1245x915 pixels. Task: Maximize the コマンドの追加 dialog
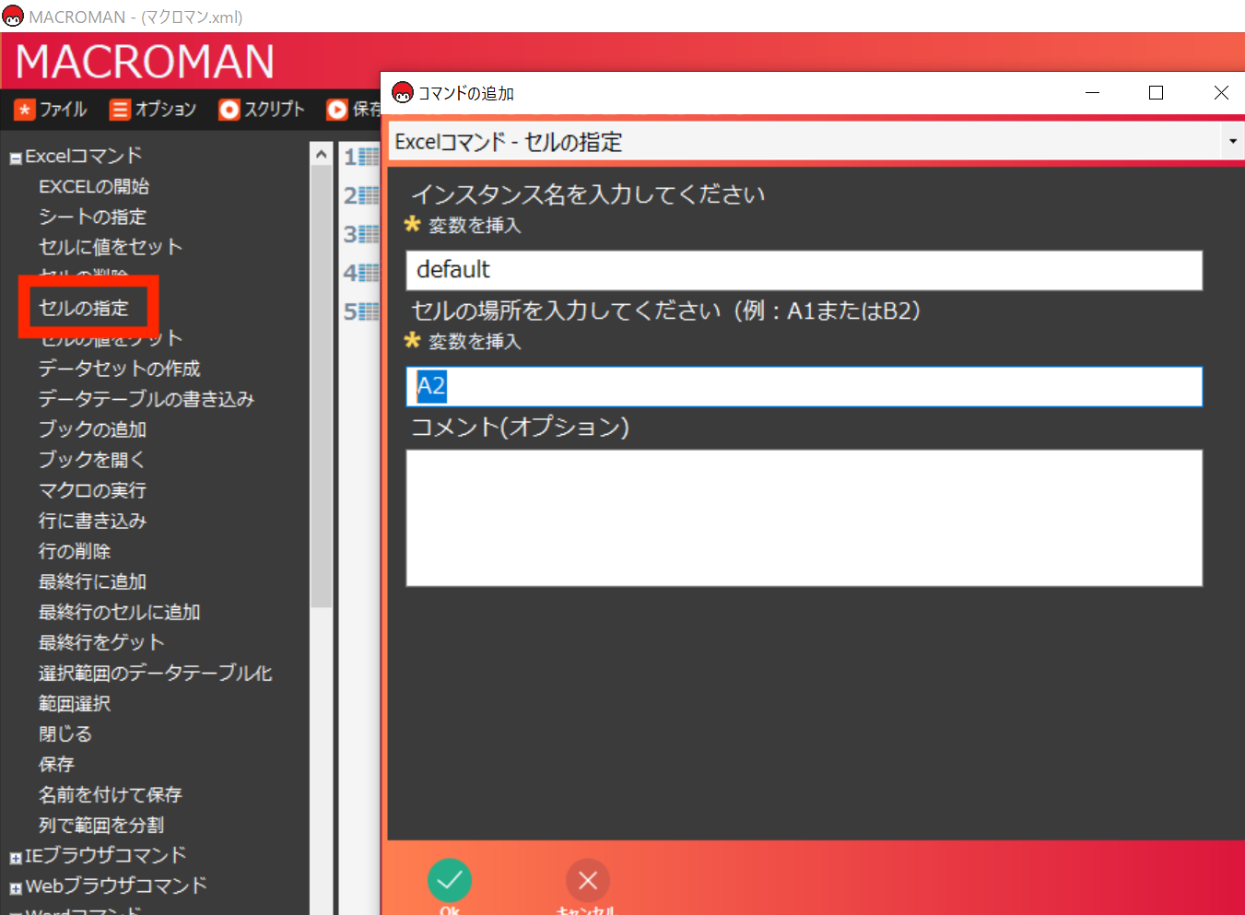click(x=1157, y=93)
